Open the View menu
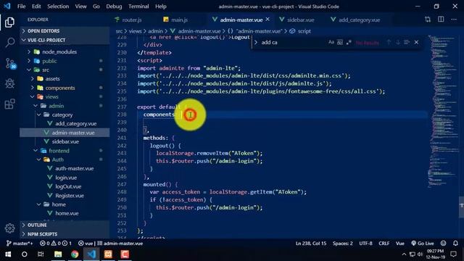Image resolution: width=464 pixels, height=261 pixels. coord(80,7)
